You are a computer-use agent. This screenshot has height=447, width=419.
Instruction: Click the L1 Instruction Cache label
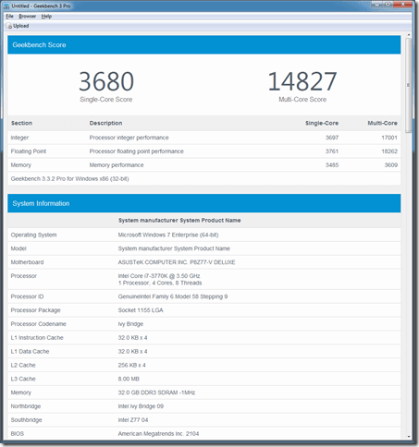pos(37,338)
